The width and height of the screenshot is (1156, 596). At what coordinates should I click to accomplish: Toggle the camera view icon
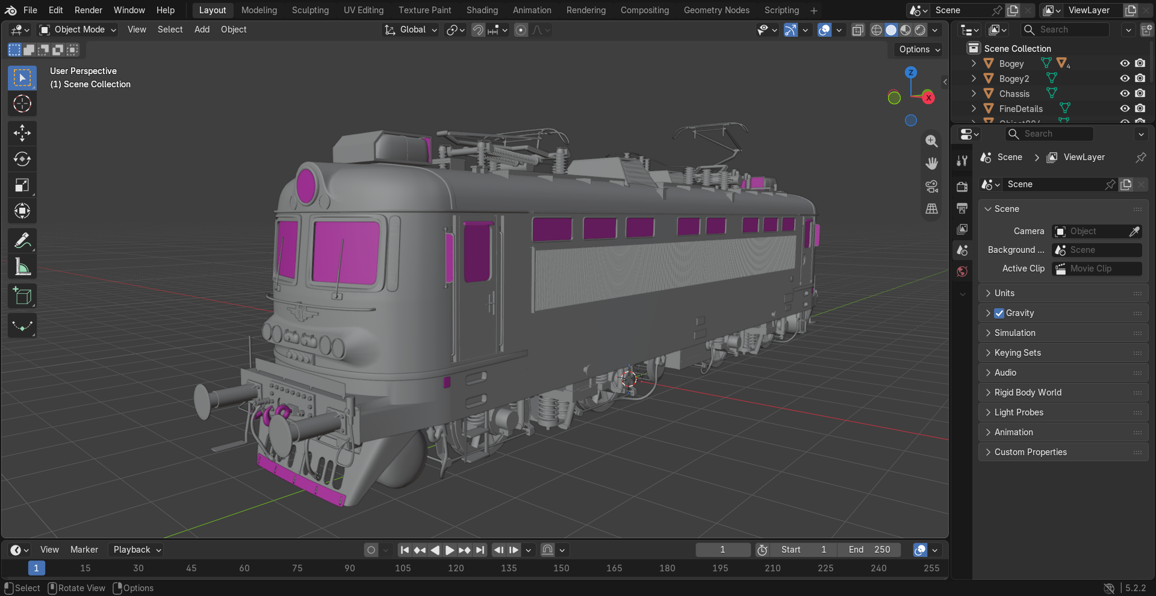click(x=931, y=187)
